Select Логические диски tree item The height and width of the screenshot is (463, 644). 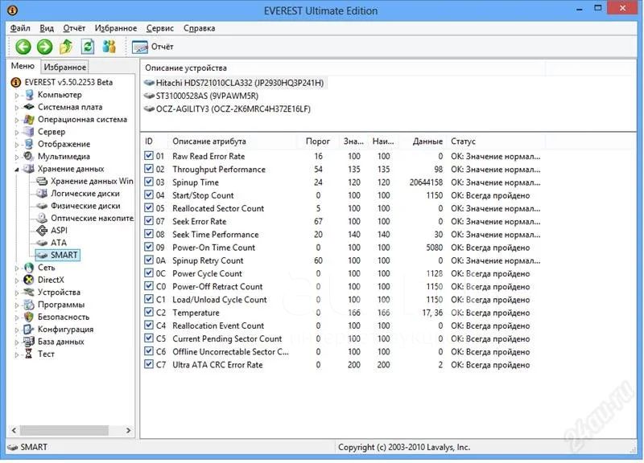[85, 194]
